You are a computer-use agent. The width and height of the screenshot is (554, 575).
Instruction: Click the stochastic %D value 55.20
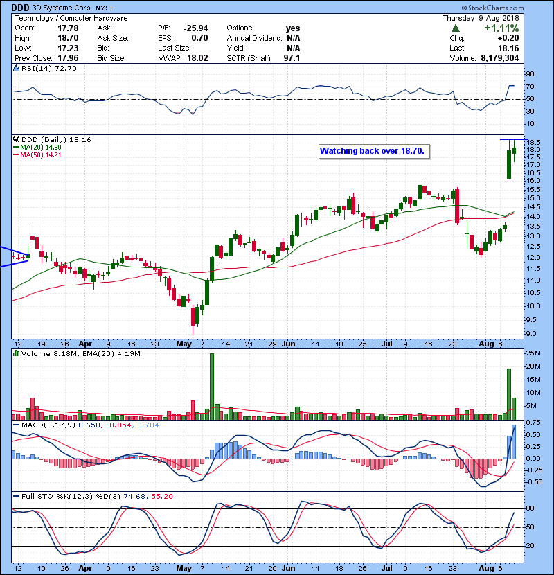(x=161, y=497)
